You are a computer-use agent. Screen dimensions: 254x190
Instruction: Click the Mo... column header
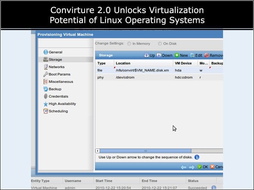coord(204,63)
